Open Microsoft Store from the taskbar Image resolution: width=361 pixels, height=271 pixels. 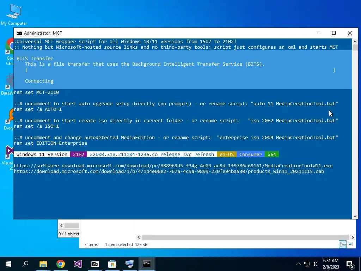(x=112, y=264)
